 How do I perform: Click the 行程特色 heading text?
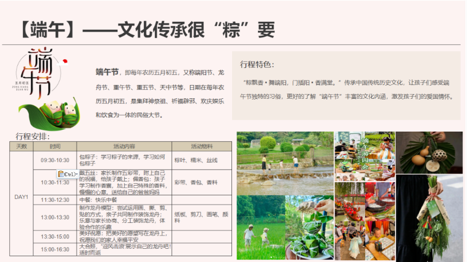[257, 64]
